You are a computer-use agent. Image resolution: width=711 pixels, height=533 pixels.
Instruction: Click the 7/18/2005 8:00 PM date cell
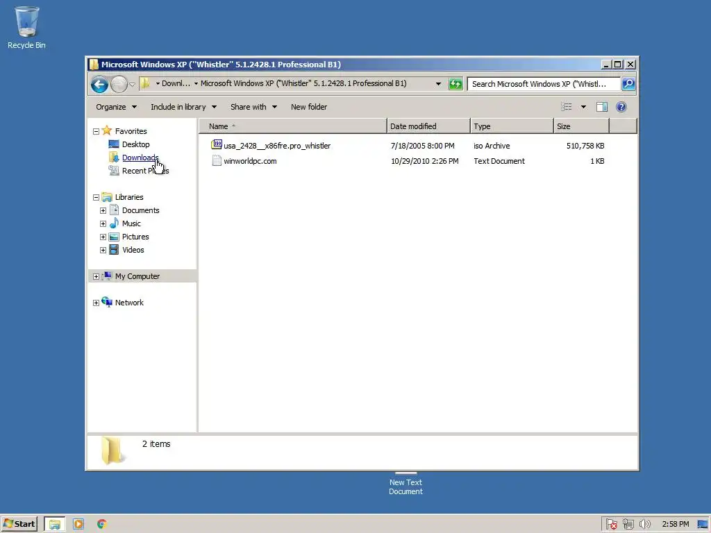coord(422,146)
